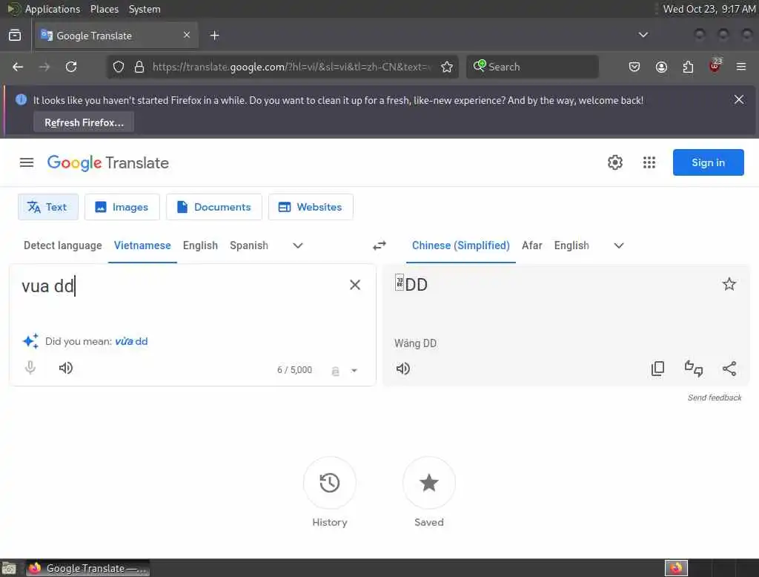This screenshot has width=759, height=577.
Task: Select English as target language
Action: (x=571, y=245)
